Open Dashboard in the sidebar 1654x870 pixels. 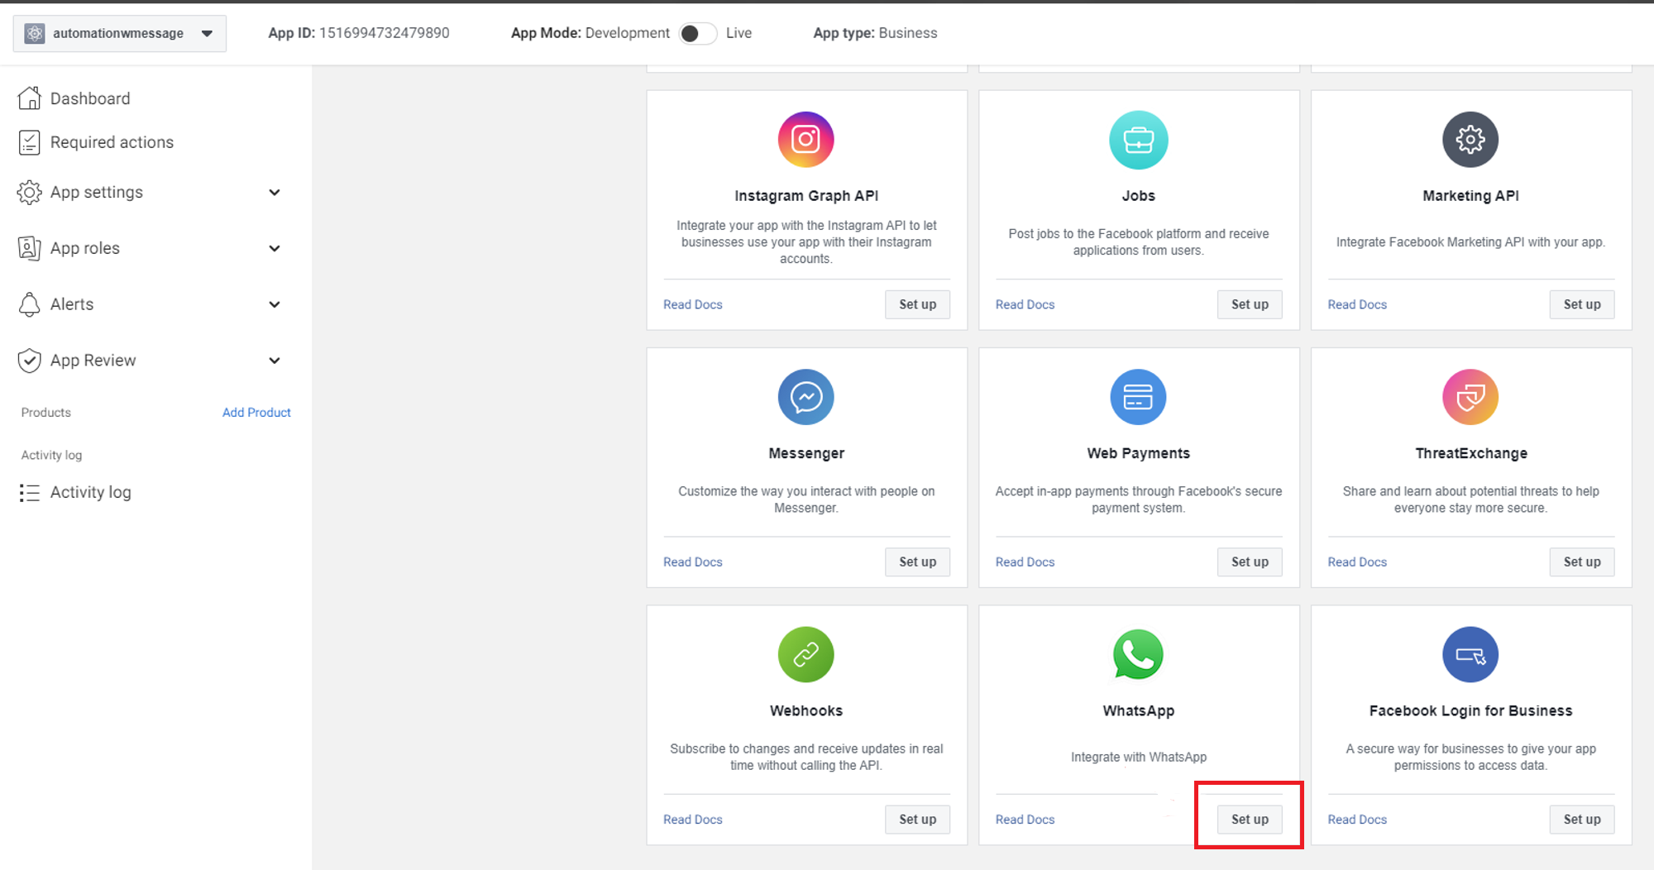(x=90, y=98)
